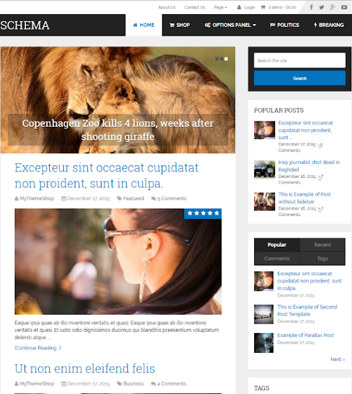Viewport: 352px width, 394px height.
Task: Select the middle slider dot on lion banner
Action: pyautogui.click(x=222, y=59)
